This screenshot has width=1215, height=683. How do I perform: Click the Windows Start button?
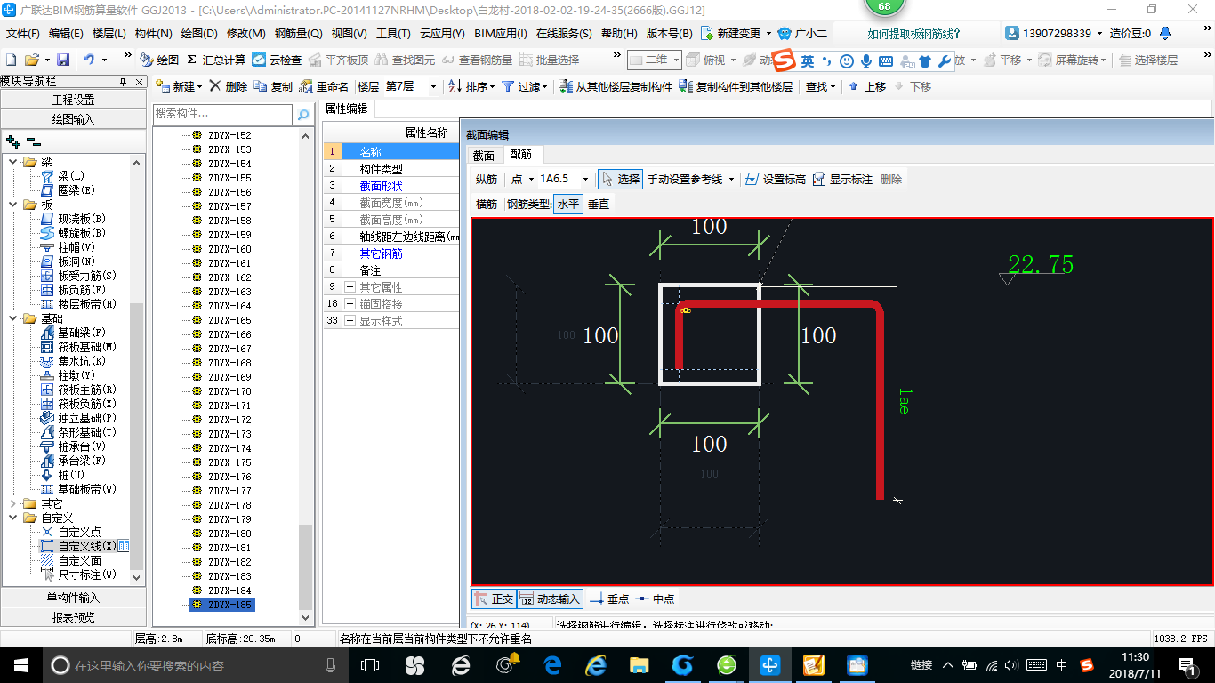(20, 664)
